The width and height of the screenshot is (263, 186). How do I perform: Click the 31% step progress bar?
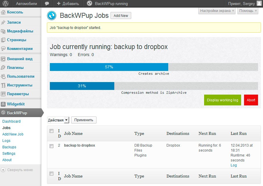point(154,86)
